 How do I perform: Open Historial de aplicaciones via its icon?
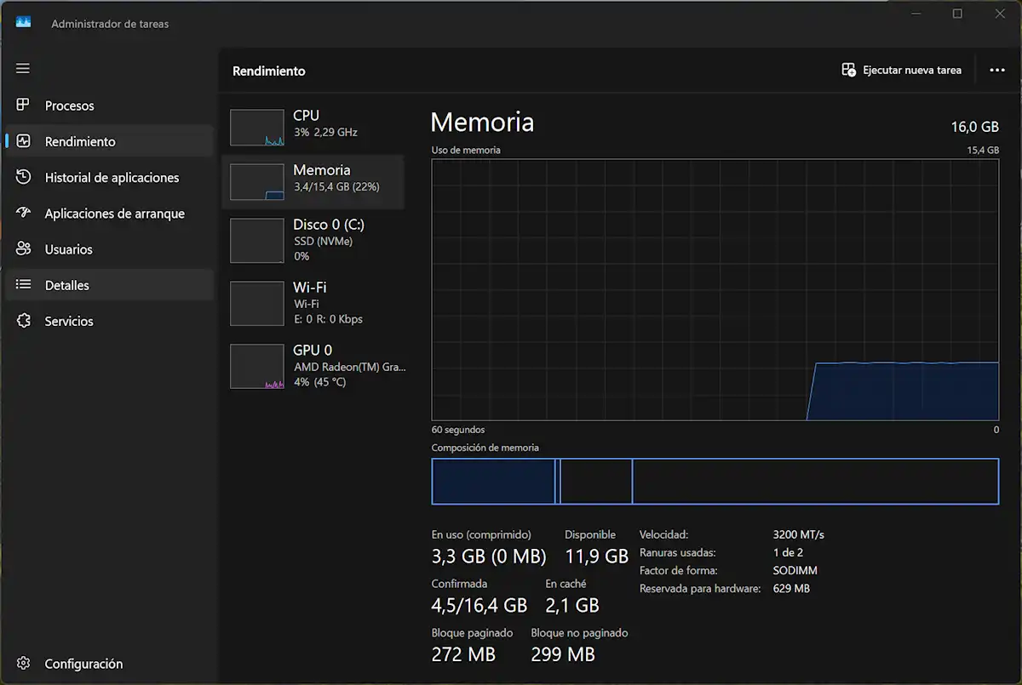[24, 177]
